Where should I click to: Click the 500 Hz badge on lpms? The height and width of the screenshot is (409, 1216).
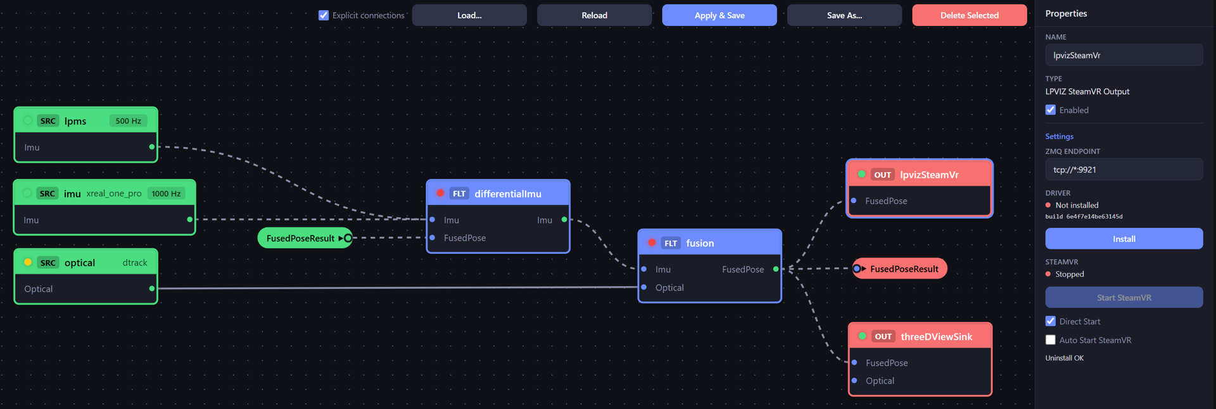coord(129,120)
